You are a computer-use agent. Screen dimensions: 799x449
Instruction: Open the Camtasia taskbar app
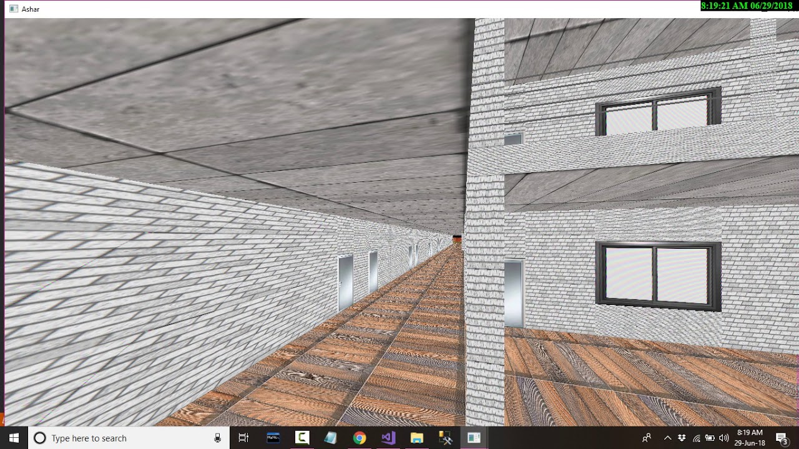tap(302, 438)
